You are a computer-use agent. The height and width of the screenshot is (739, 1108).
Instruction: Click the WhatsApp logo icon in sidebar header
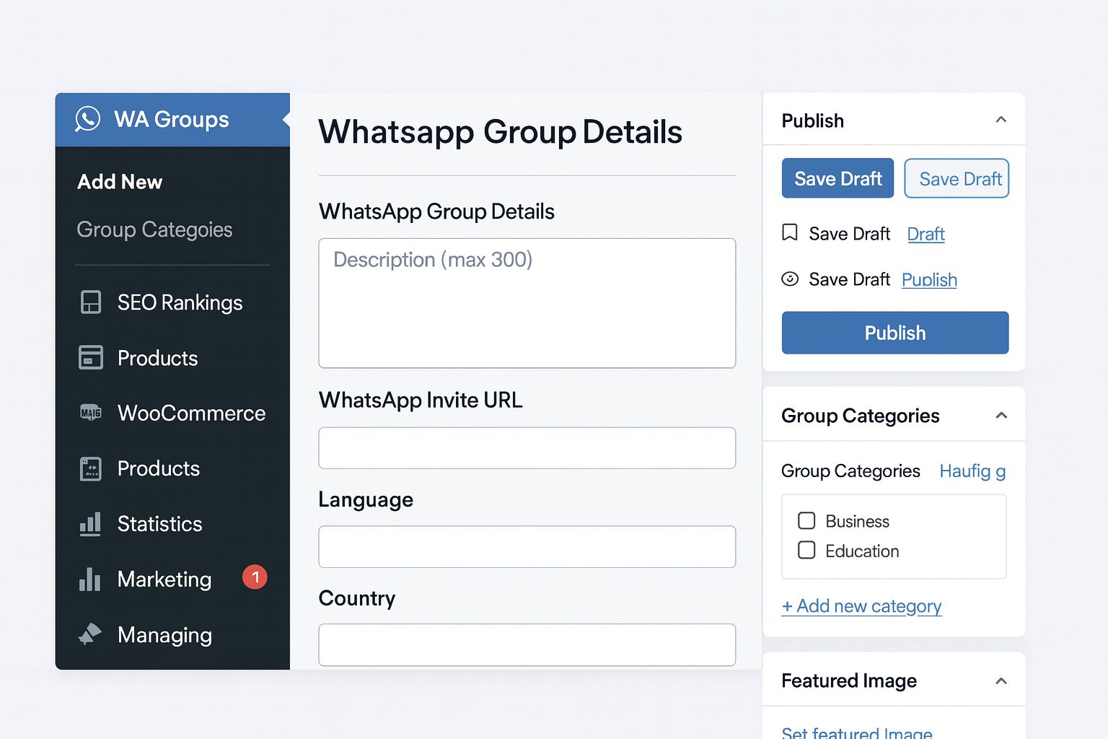coord(88,119)
